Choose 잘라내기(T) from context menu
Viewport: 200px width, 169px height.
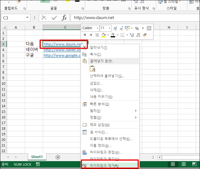click(x=110, y=48)
